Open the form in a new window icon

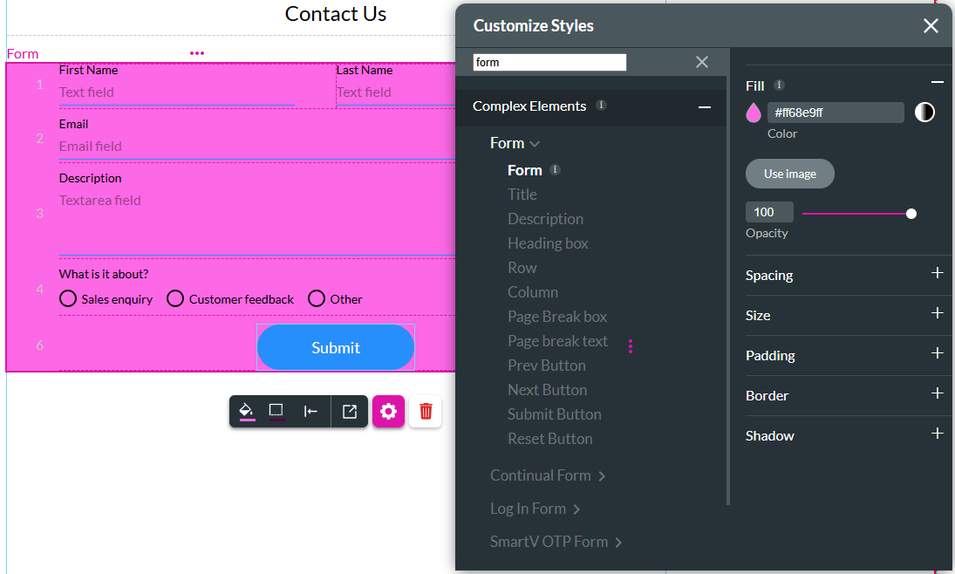[x=349, y=411]
